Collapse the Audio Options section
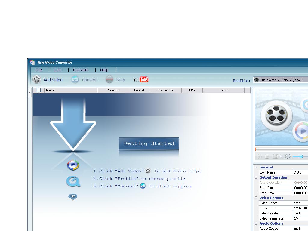The image size is (308, 231). [x=256, y=223]
